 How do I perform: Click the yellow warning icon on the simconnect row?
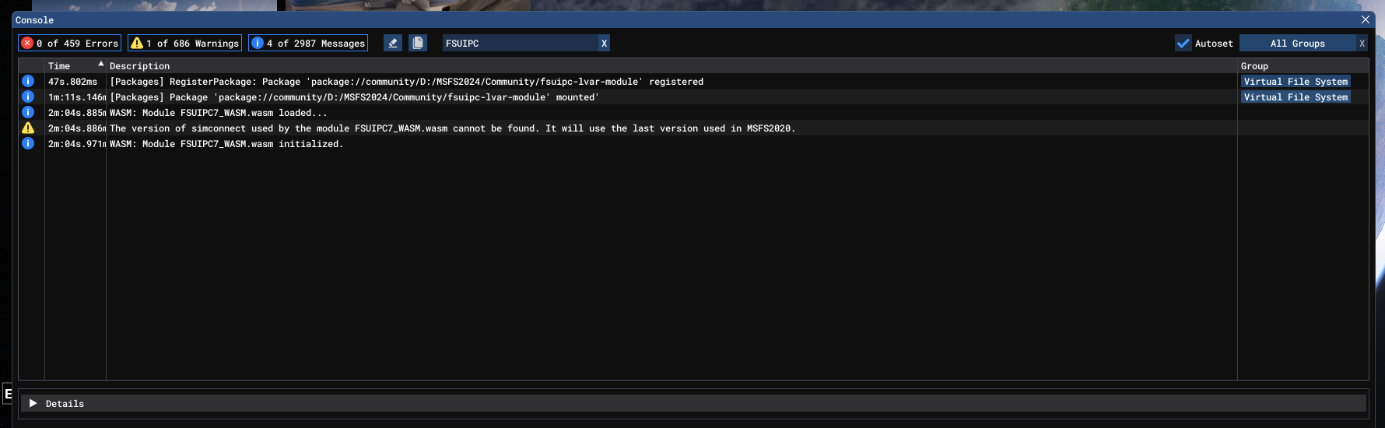click(x=28, y=128)
